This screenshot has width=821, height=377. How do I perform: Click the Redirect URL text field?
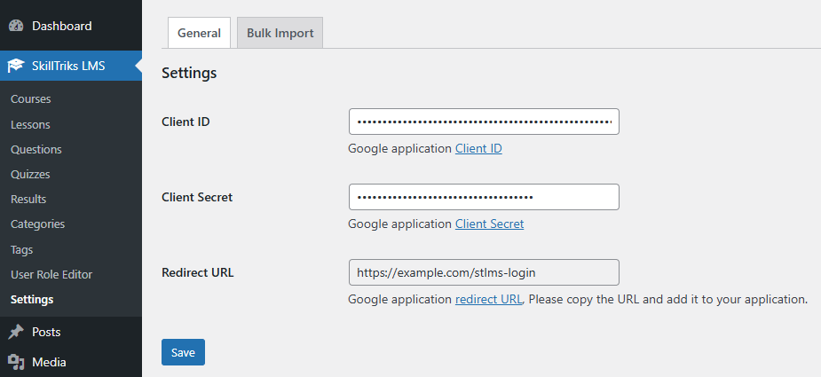484,272
